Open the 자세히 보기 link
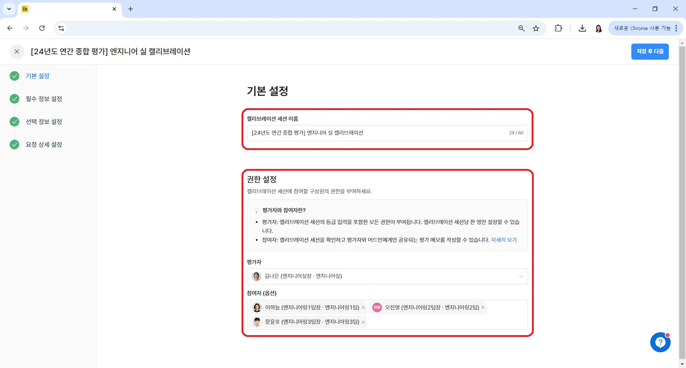686x368 pixels. (504, 240)
